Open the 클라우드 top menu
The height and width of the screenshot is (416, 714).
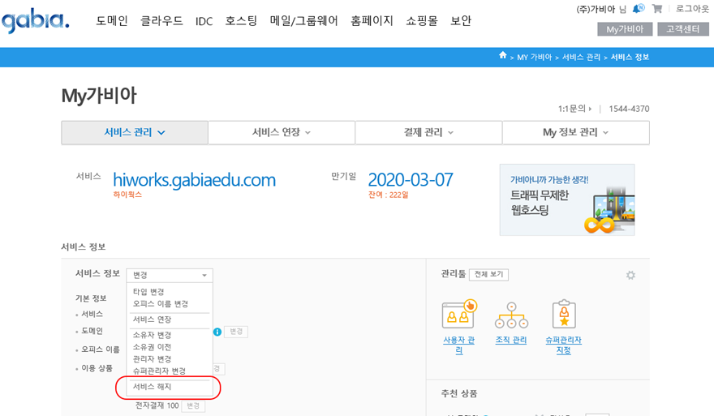pos(161,21)
